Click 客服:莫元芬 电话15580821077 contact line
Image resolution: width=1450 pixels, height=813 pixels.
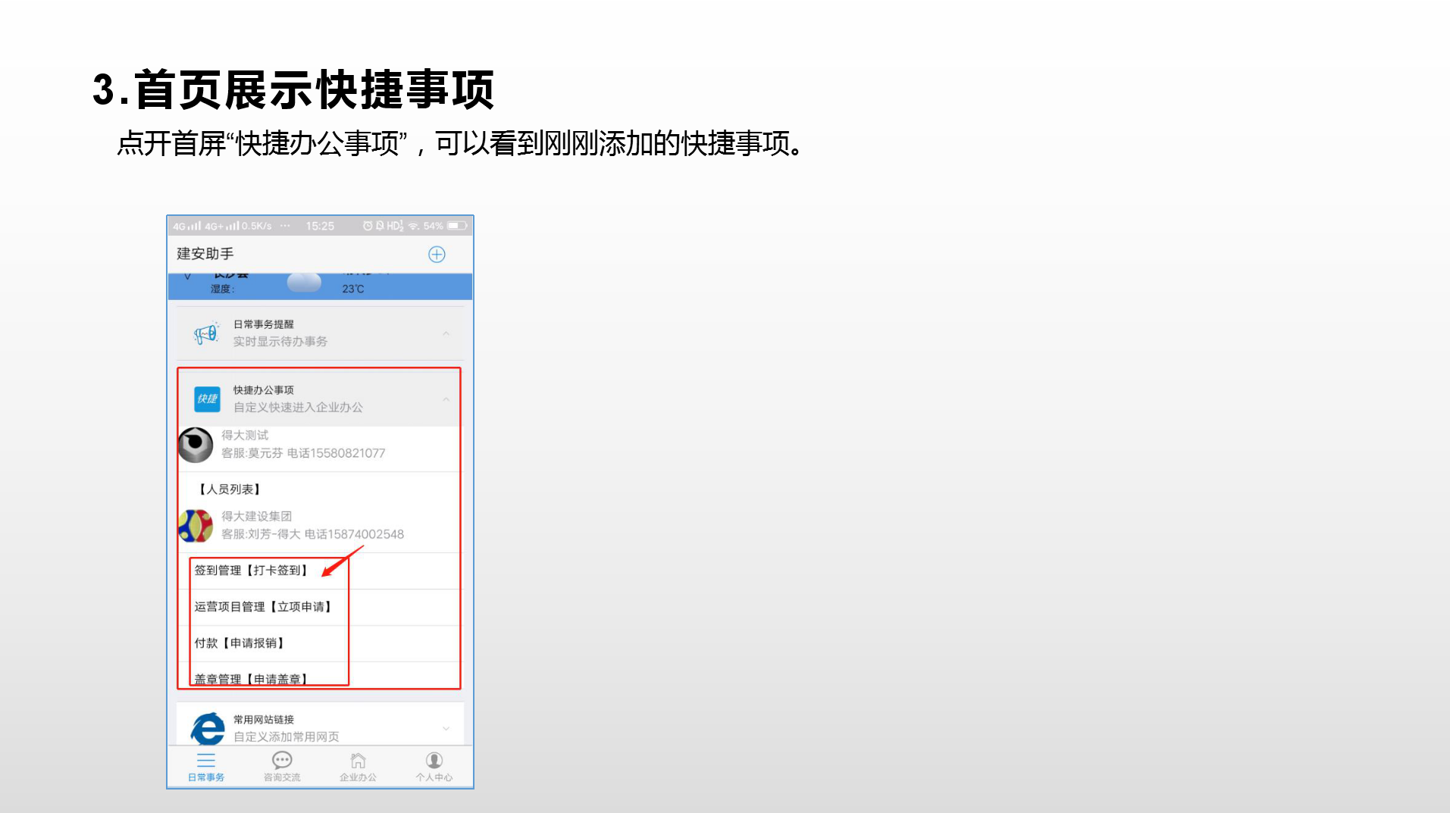click(303, 453)
